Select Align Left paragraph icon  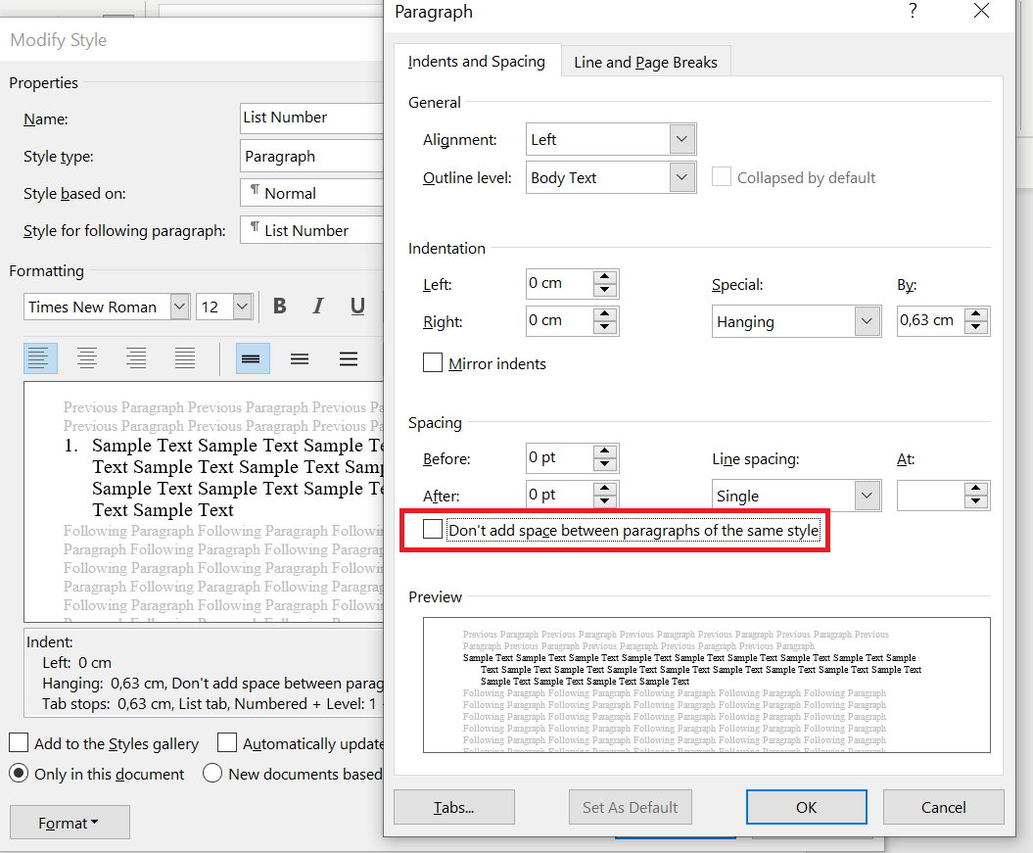click(39, 358)
